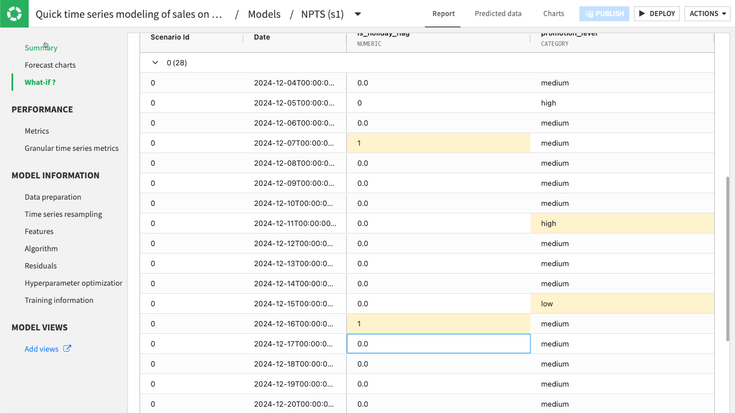Viewport: 735px width, 413px height.
Task: Open the Data preparation page
Action: click(53, 197)
